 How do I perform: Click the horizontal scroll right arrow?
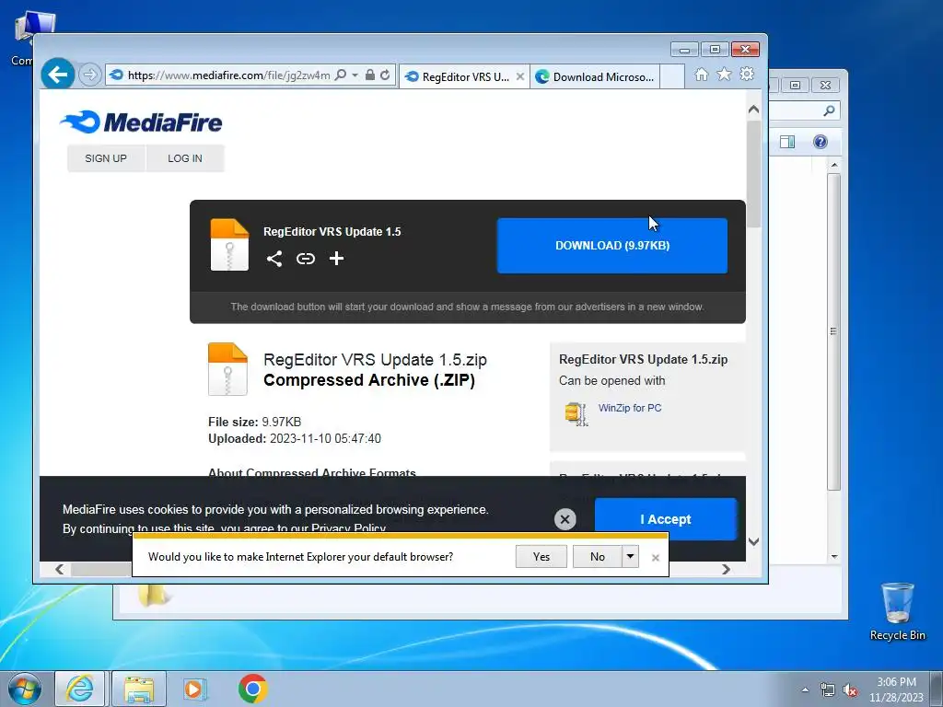coord(726,569)
